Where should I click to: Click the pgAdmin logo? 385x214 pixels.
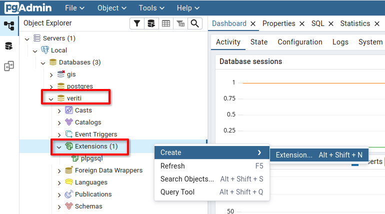pyautogui.click(x=28, y=8)
